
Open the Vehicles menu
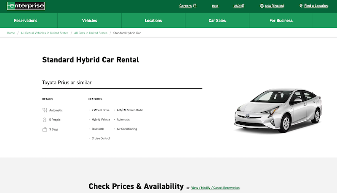[x=89, y=20]
